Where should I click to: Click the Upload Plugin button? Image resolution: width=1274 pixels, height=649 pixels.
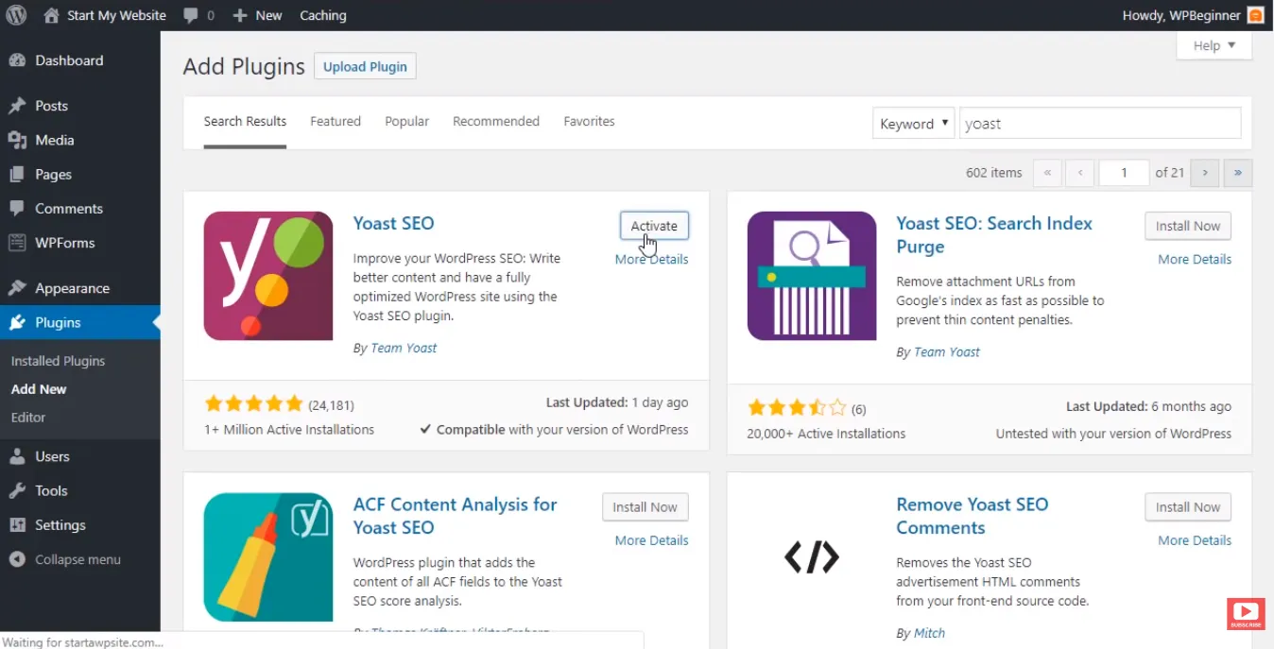pos(365,66)
